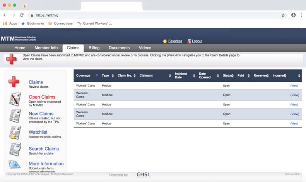Screen dimensions: 306x182
Task: Sort table by Claim No. column arrows
Action: (135, 76)
